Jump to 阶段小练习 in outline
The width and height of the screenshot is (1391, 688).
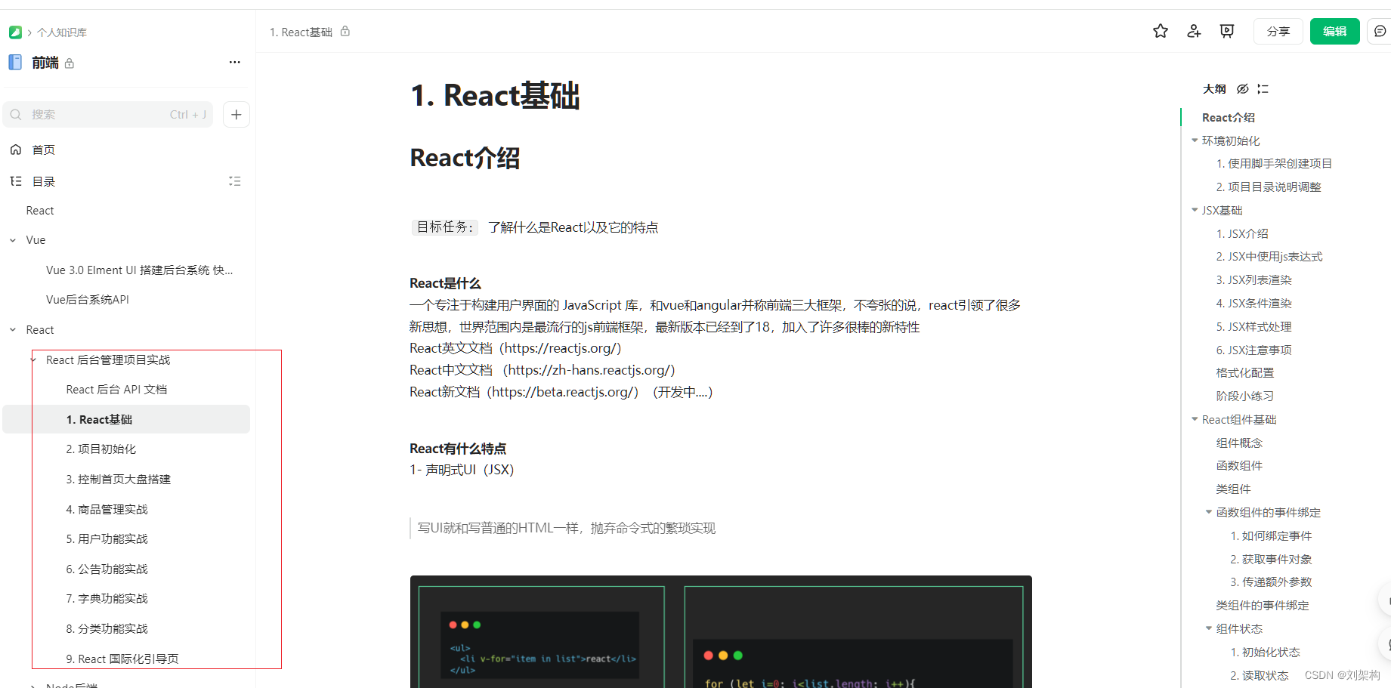pyautogui.click(x=1244, y=396)
